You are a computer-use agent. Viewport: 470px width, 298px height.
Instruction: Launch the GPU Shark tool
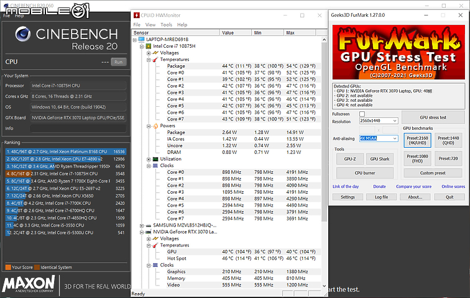380,159
